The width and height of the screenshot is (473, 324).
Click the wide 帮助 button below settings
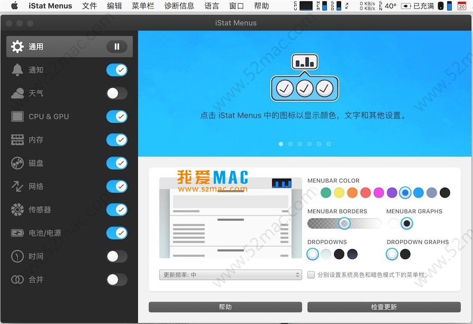coord(225,307)
